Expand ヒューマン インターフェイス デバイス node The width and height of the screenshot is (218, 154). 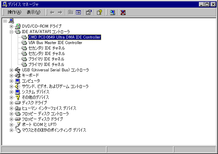click(11, 108)
